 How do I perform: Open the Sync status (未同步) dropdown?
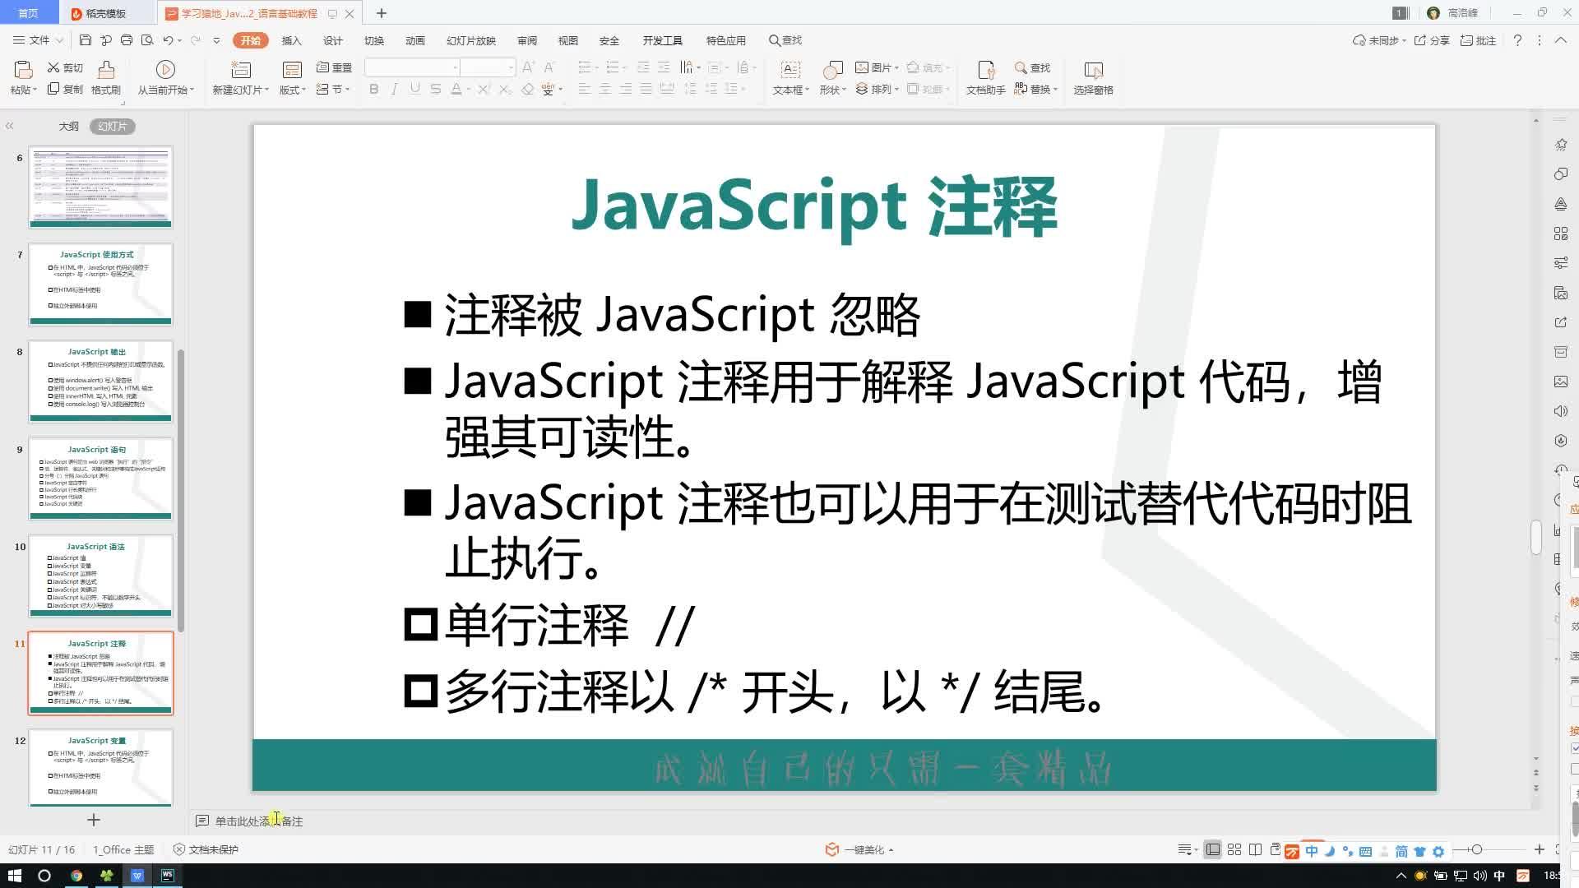pyautogui.click(x=1379, y=40)
